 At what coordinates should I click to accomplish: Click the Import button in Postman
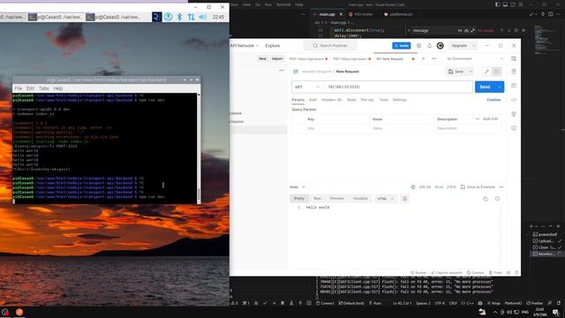pos(277,59)
